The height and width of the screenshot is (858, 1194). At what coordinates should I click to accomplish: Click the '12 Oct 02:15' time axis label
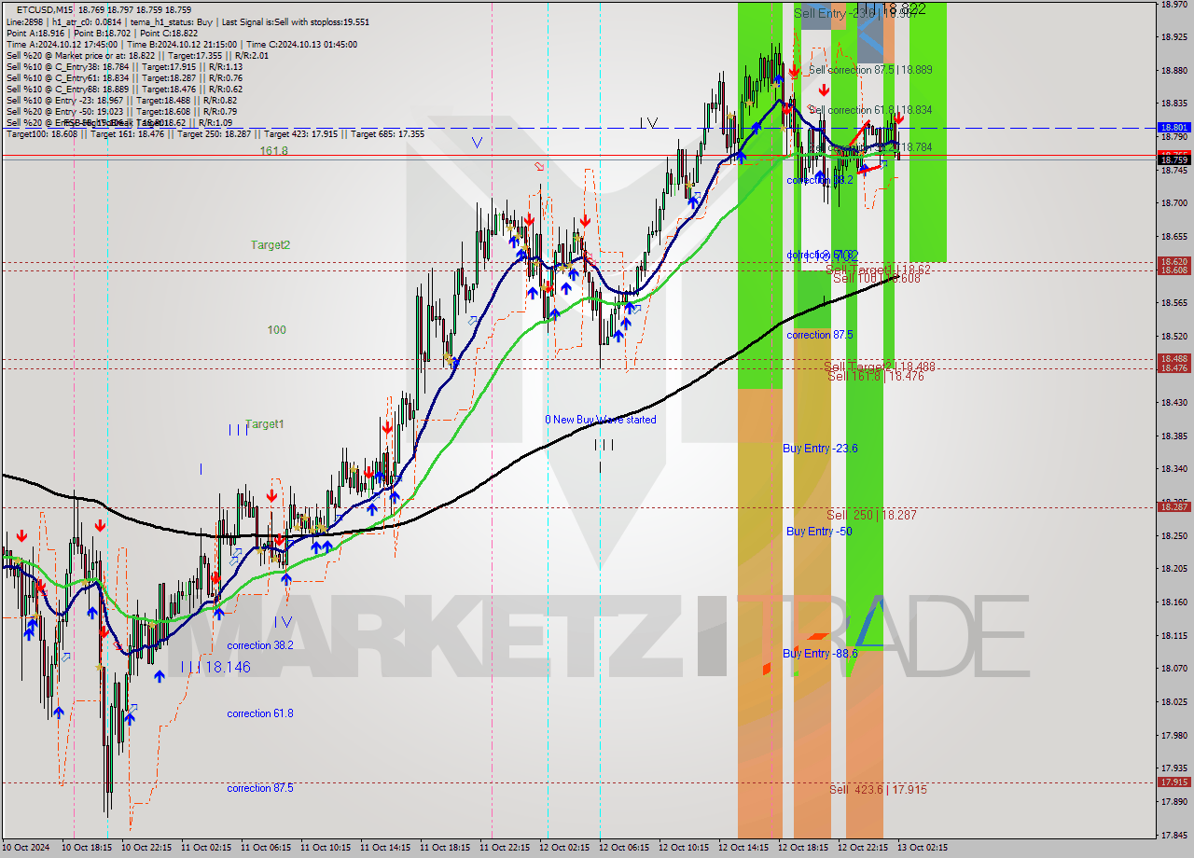(x=564, y=848)
